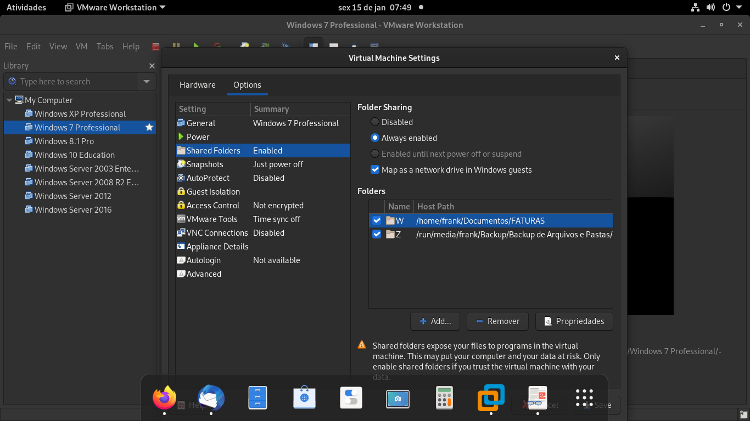The image size is (750, 421).
Task: Select the Advanced setting row
Action: [x=263, y=274]
